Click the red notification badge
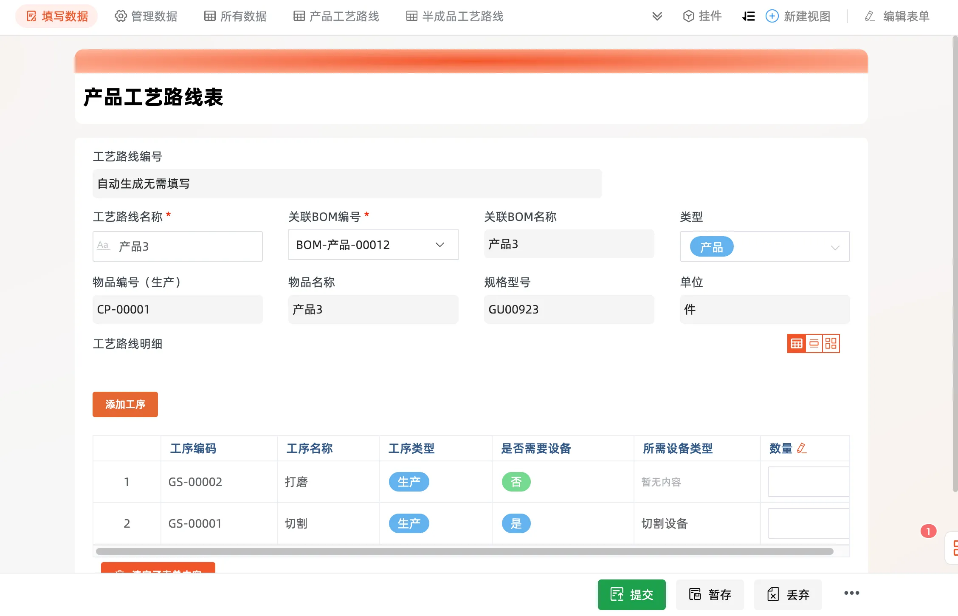The height and width of the screenshot is (616, 958). point(928,531)
